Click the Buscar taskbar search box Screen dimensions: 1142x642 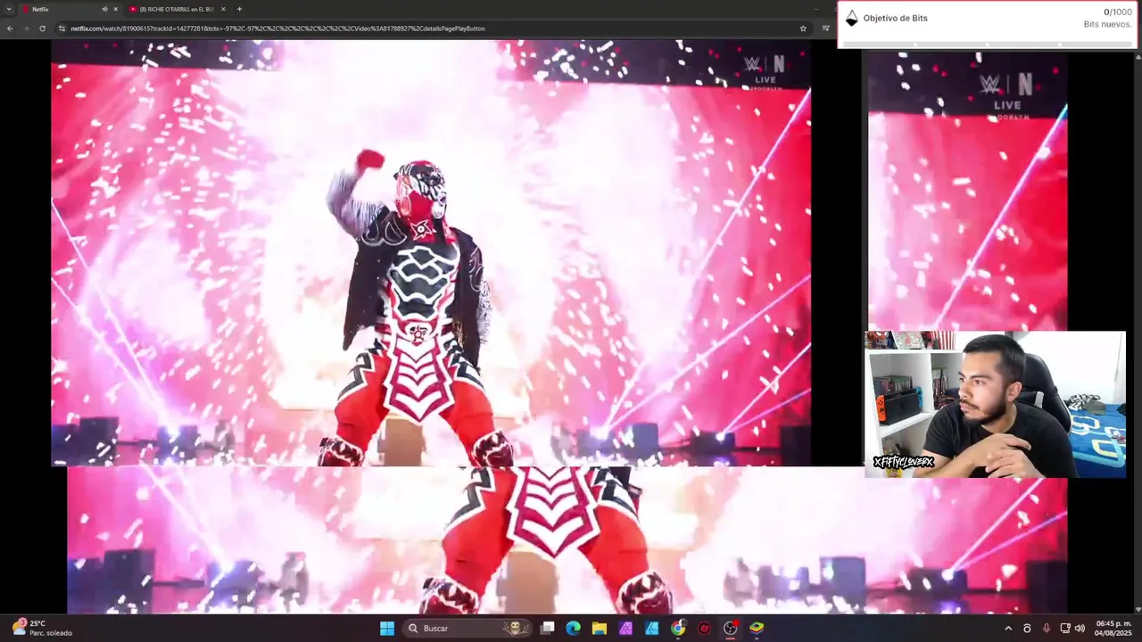[x=468, y=629]
